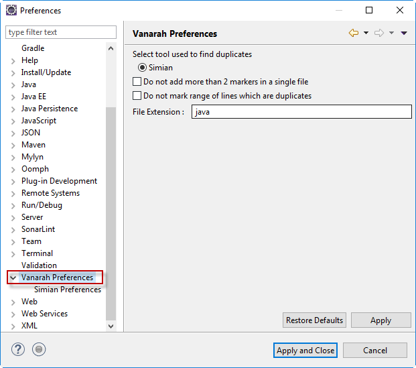Click the forward navigation arrow icon
This screenshot has width=416, height=368.
[x=379, y=34]
